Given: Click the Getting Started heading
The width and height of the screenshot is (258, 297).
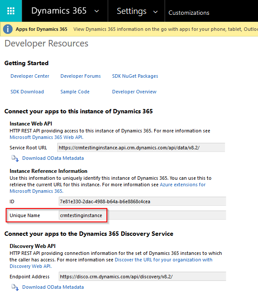Looking at the screenshot, I should [x=26, y=63].
